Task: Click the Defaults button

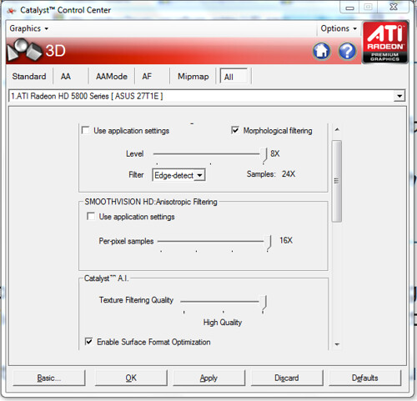Action: [364, 378]
